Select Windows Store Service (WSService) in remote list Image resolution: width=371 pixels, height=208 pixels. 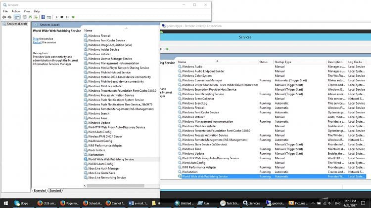pyautogui.click(x=204, y=144)
